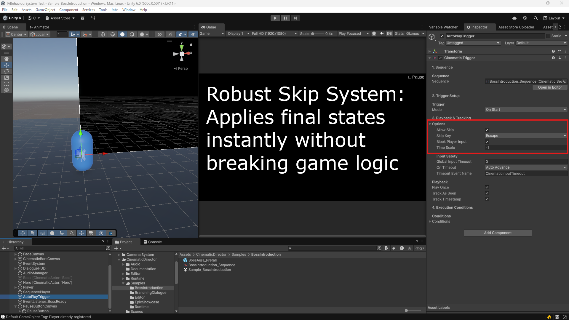Toggle Game view bug debug icon
Viewport: 569px width, 320px height.
click(x=374, y=33)
